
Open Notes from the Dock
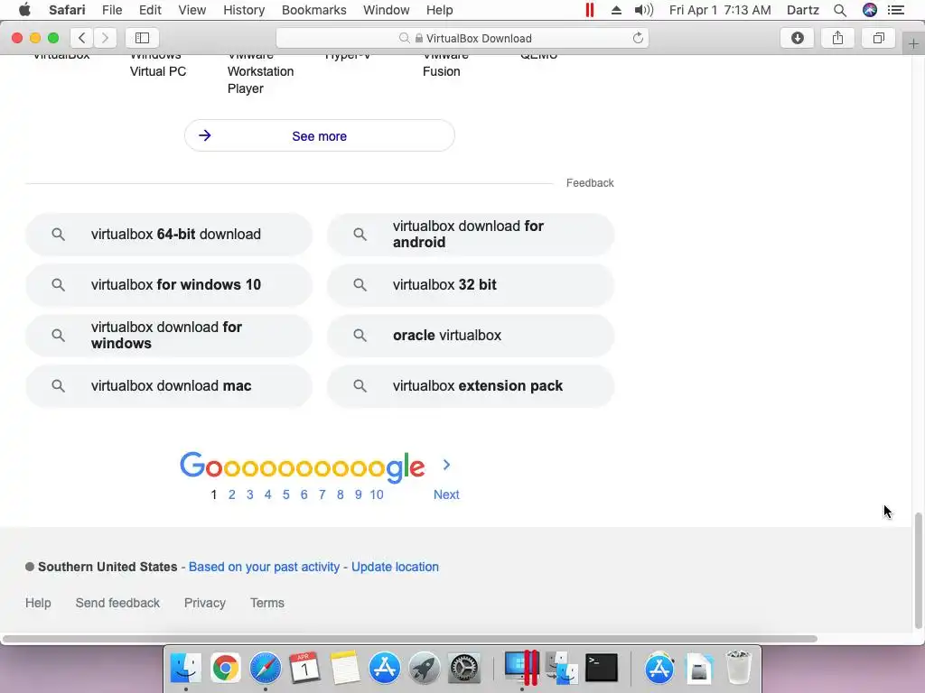[x=344, y=668]
